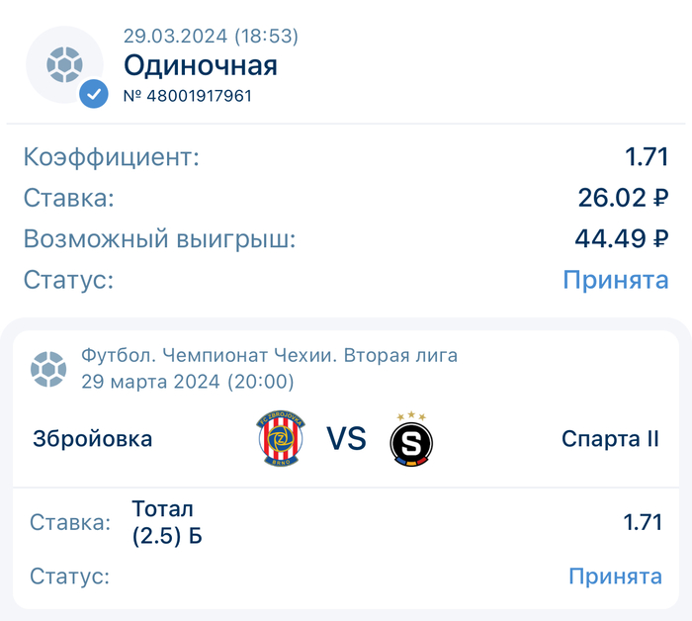Click bet number № 48001917961

click(188, 96)
